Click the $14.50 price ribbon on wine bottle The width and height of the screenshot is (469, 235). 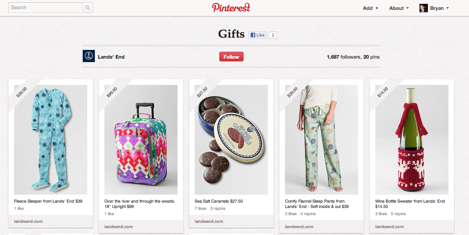383,93
